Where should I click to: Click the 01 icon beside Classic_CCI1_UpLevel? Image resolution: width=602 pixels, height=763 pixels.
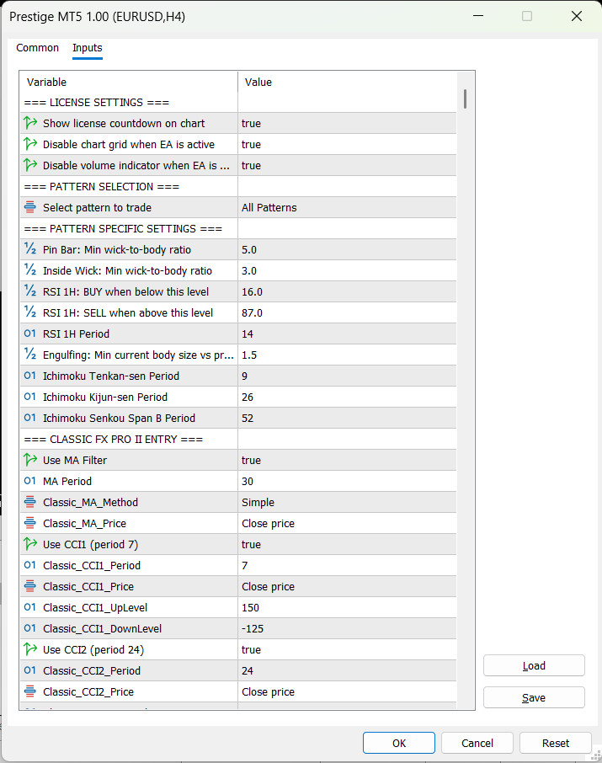tap(30, 607)
